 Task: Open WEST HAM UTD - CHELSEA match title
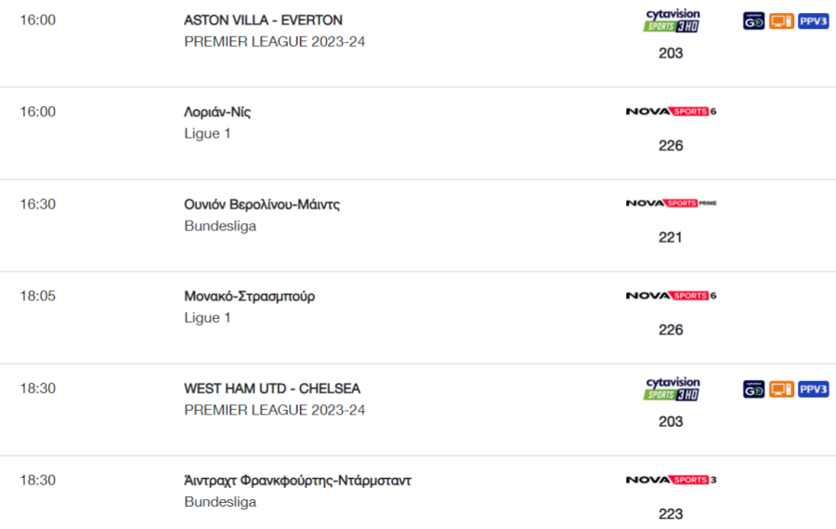[272, 389]
